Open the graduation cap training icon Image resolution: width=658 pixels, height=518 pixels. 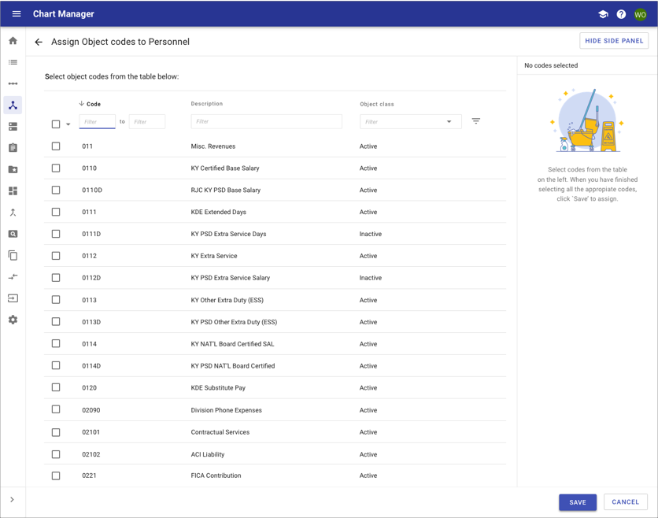pyautogui.click(x=603, y=14)
